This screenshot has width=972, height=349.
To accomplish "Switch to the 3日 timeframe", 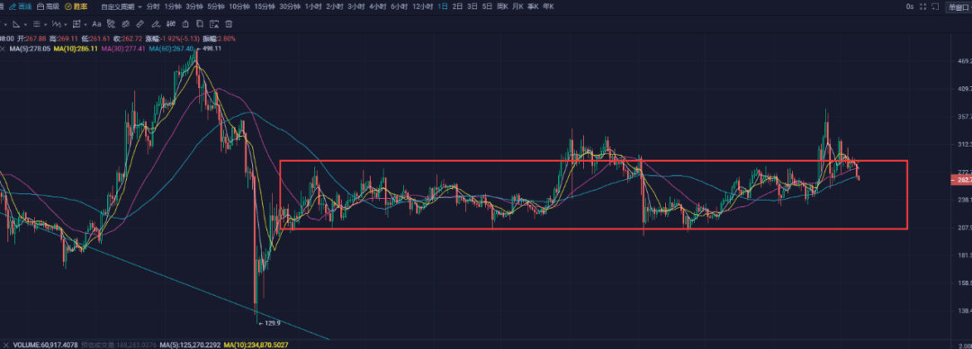I will tap(472, 6).
